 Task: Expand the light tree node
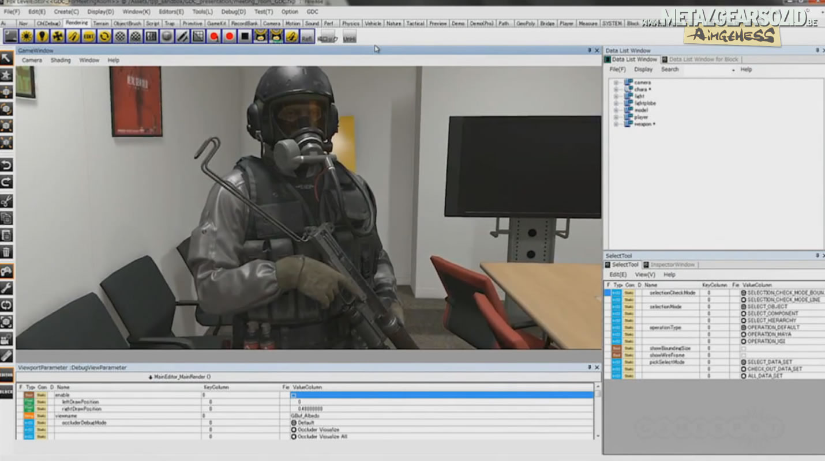point(616,96)
